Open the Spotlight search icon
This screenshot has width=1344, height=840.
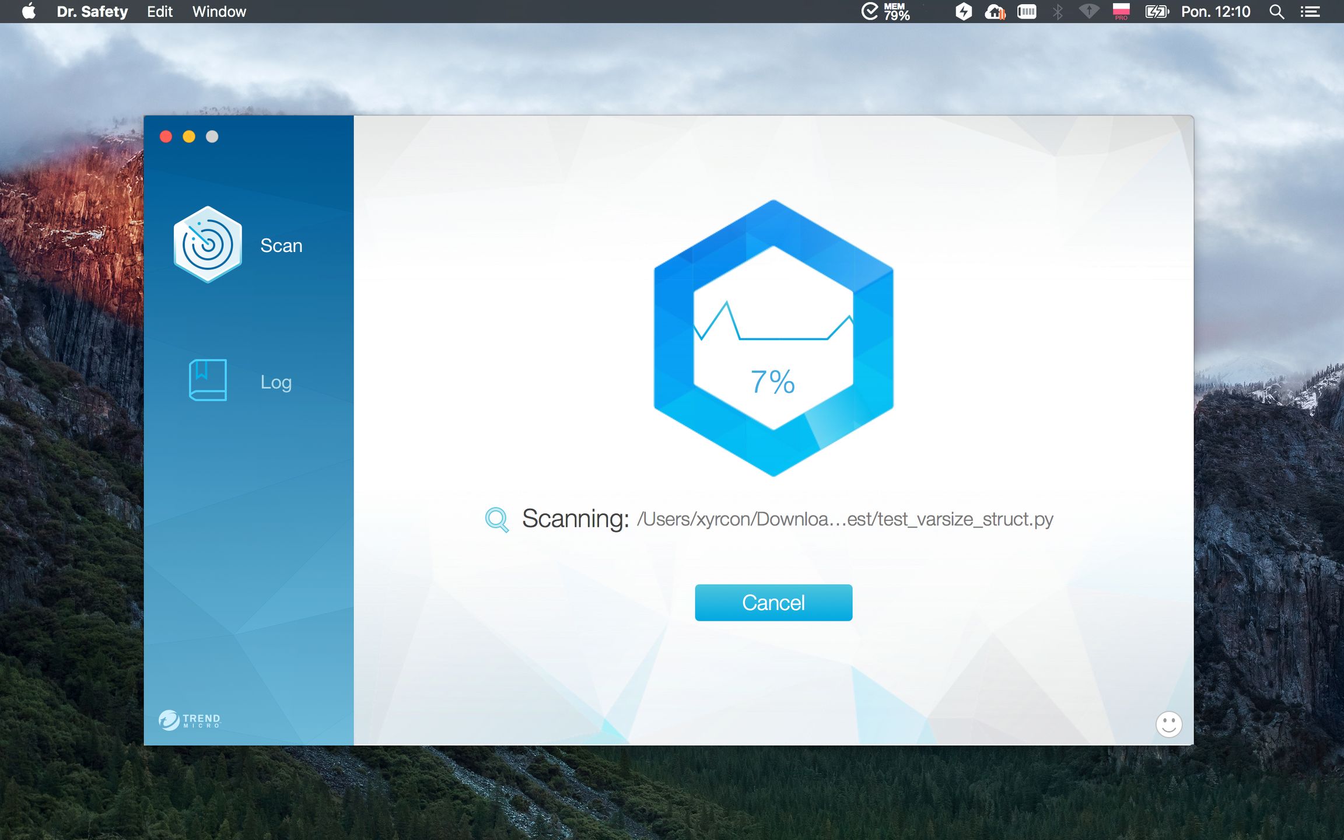pyautogui.click(x=1276, y=12)
